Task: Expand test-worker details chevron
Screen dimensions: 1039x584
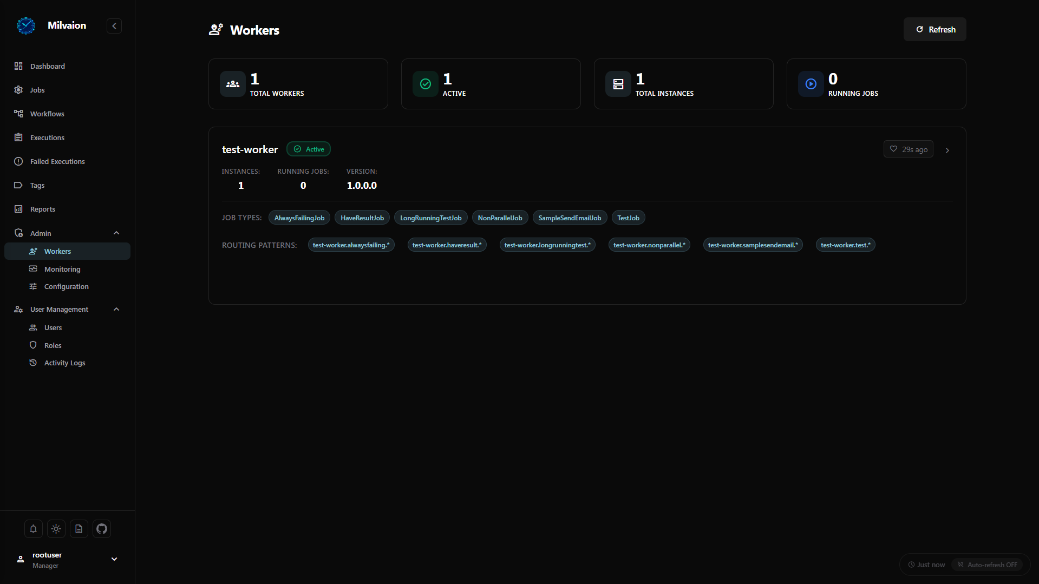Action: (947, 150)
